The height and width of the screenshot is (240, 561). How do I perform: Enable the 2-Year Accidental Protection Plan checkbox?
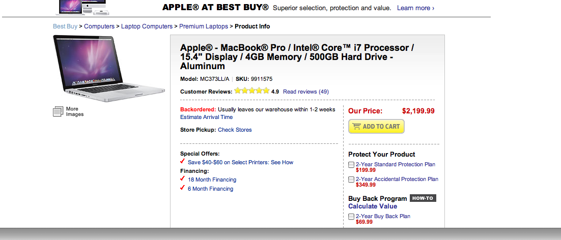tap(351, 179)
